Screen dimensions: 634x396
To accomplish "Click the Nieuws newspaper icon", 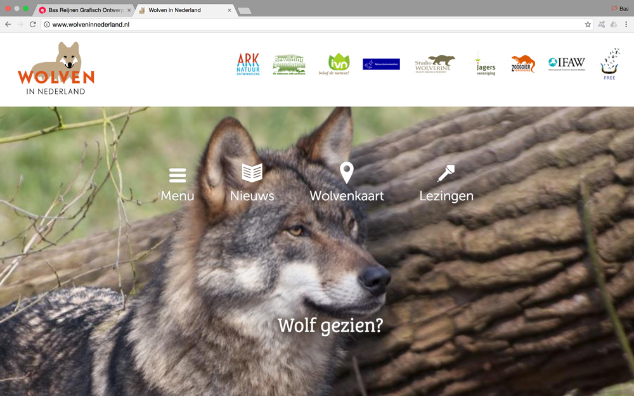I will (252, 171).
